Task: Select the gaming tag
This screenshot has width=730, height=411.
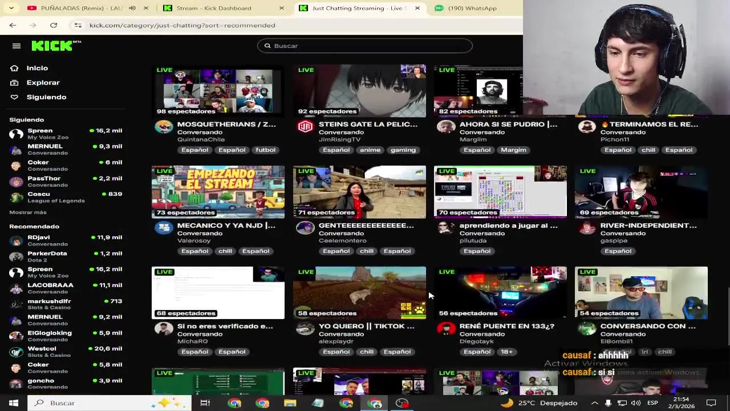Action: click(403, 150)
